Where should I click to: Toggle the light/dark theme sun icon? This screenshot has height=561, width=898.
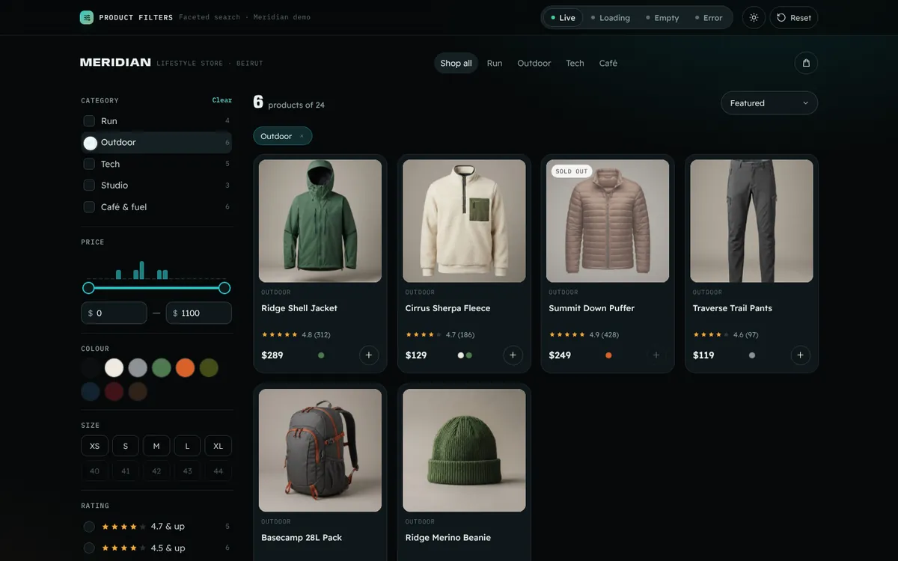click(754, 18)
